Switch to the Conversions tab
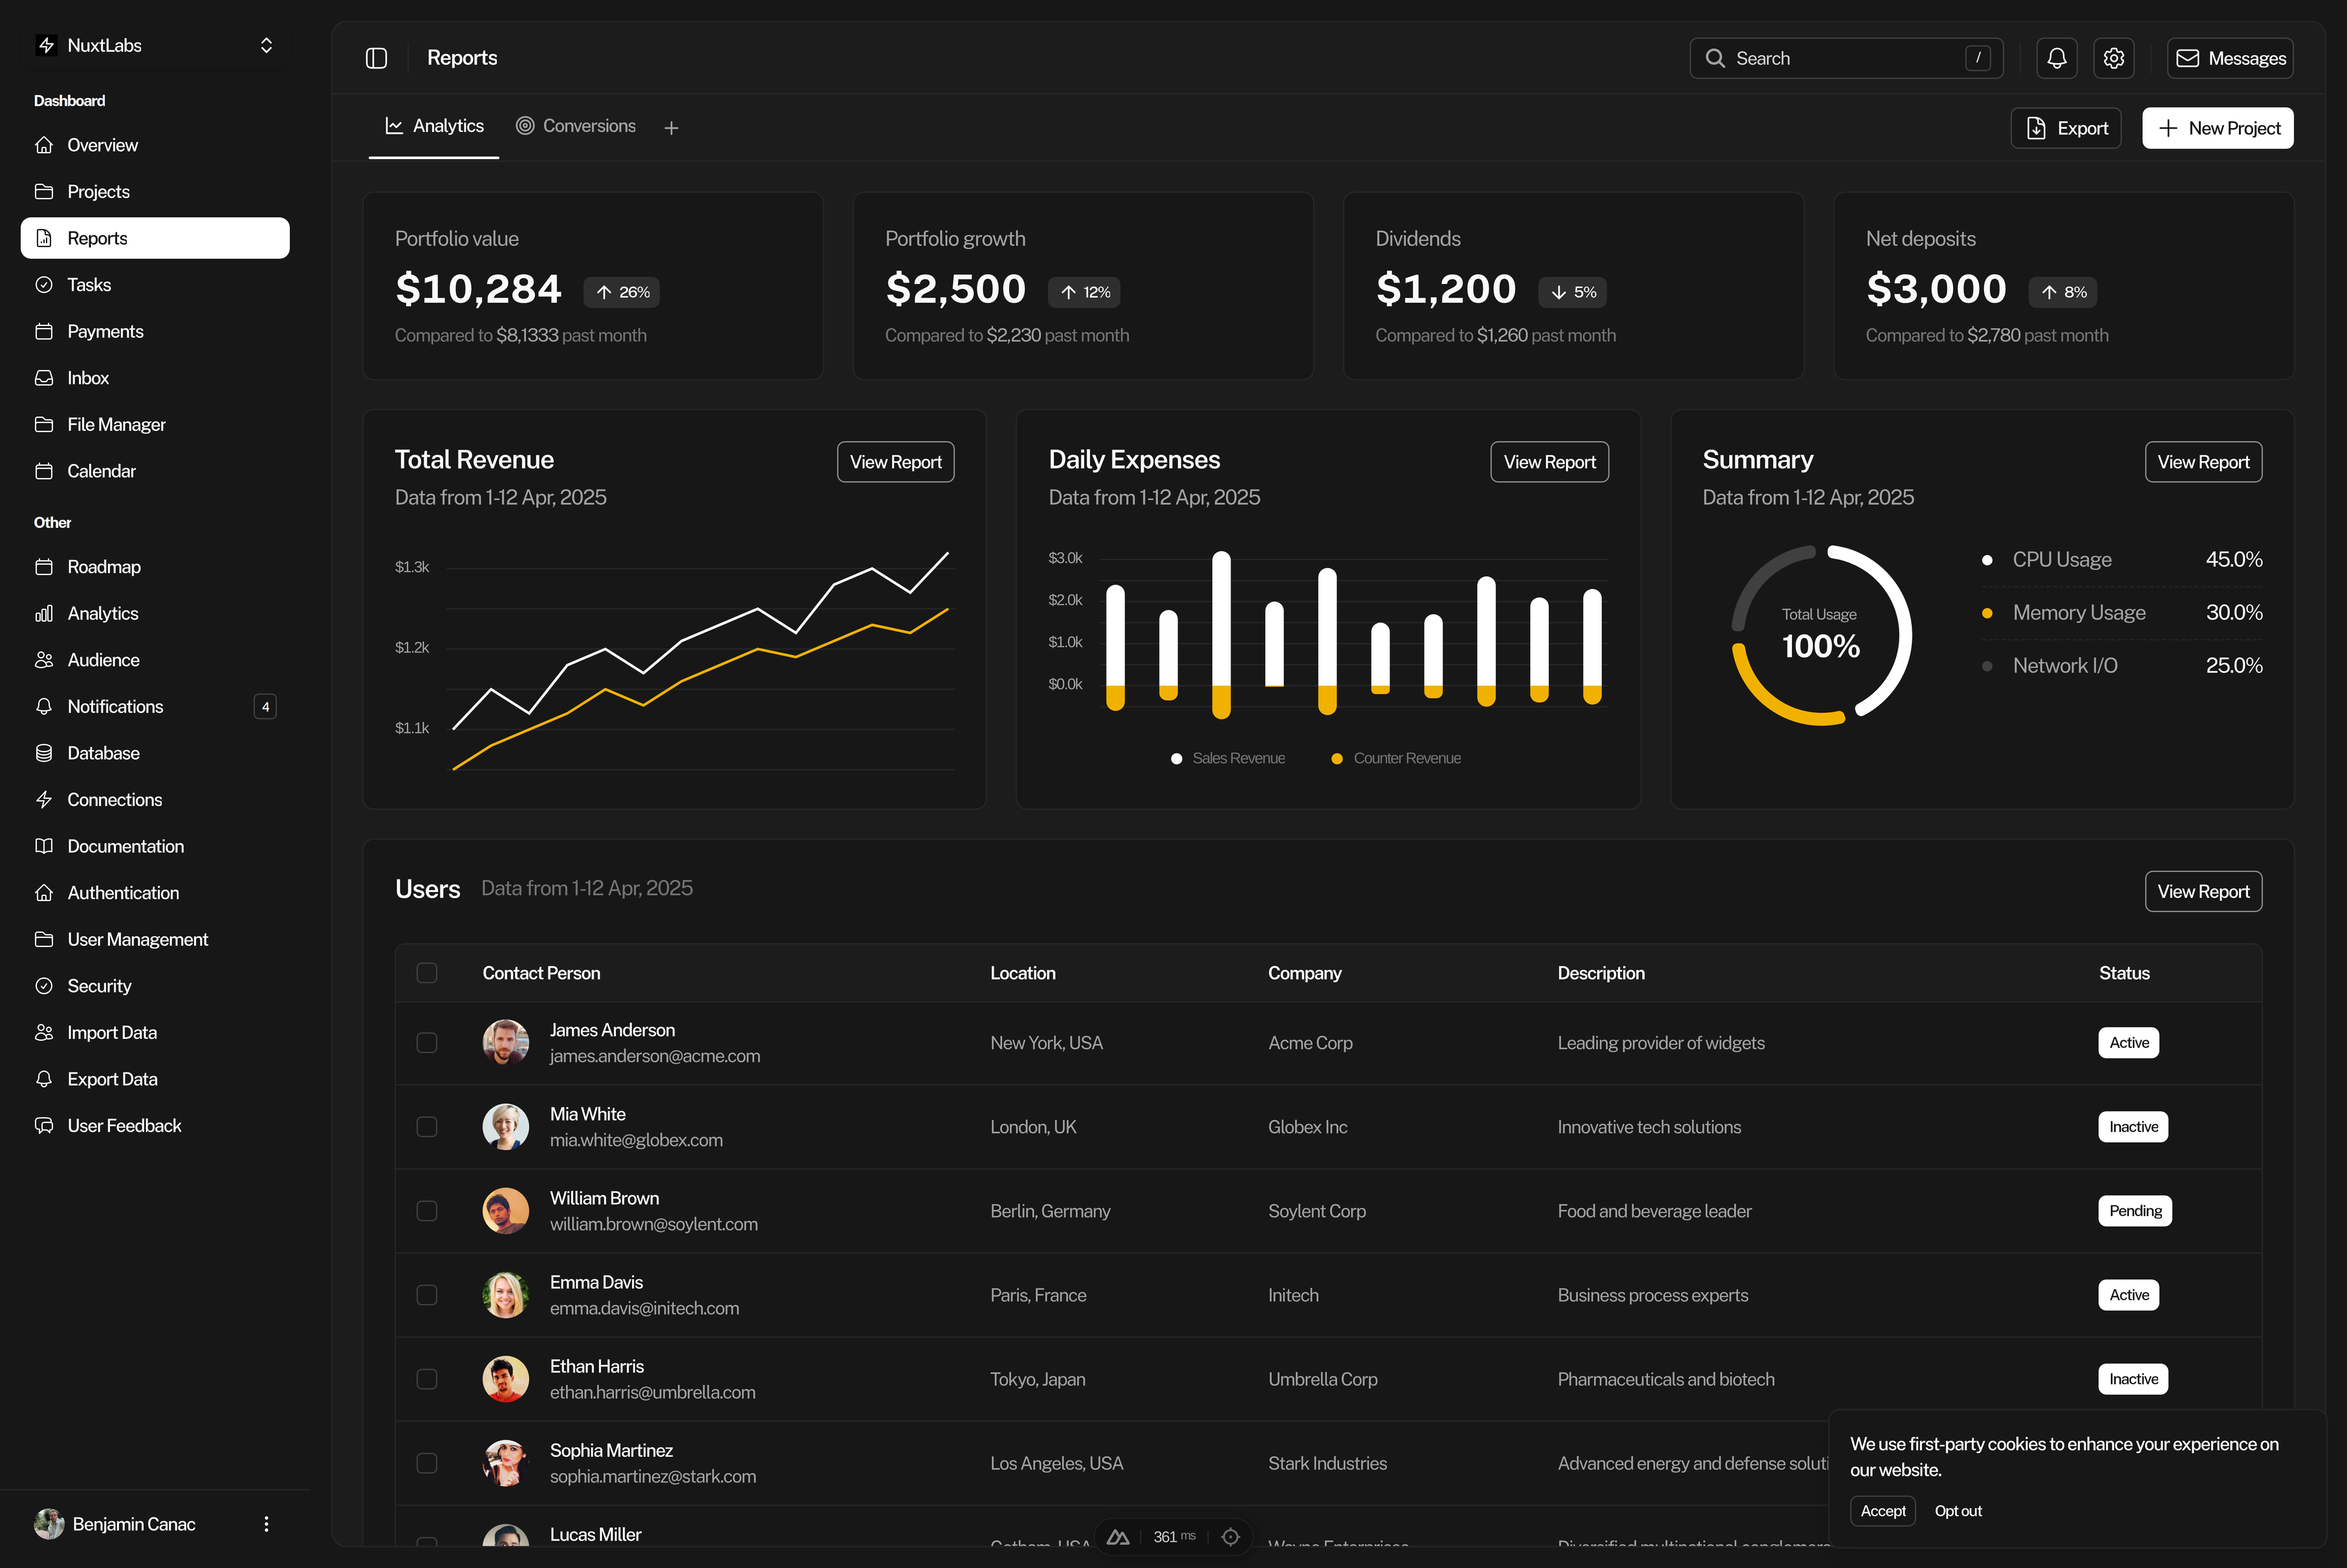The image size is (2347, 1568). tap(576, 126)
